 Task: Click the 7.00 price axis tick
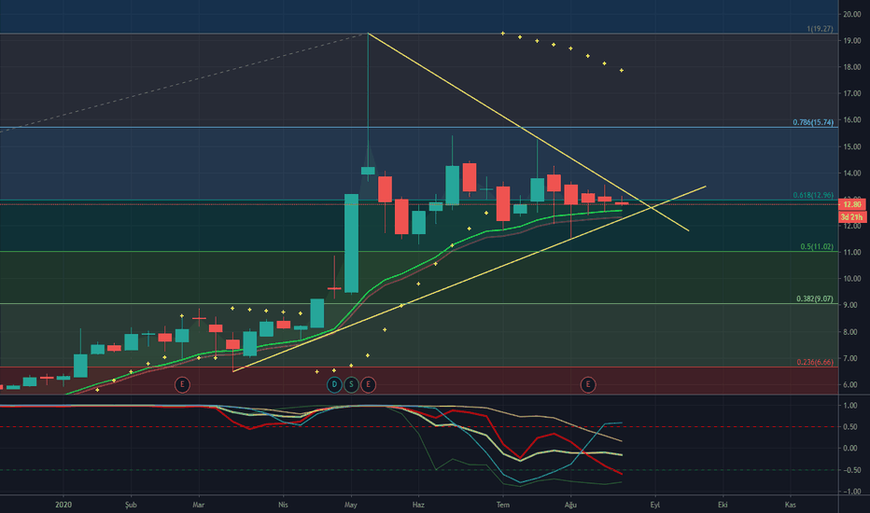(852, 359)
